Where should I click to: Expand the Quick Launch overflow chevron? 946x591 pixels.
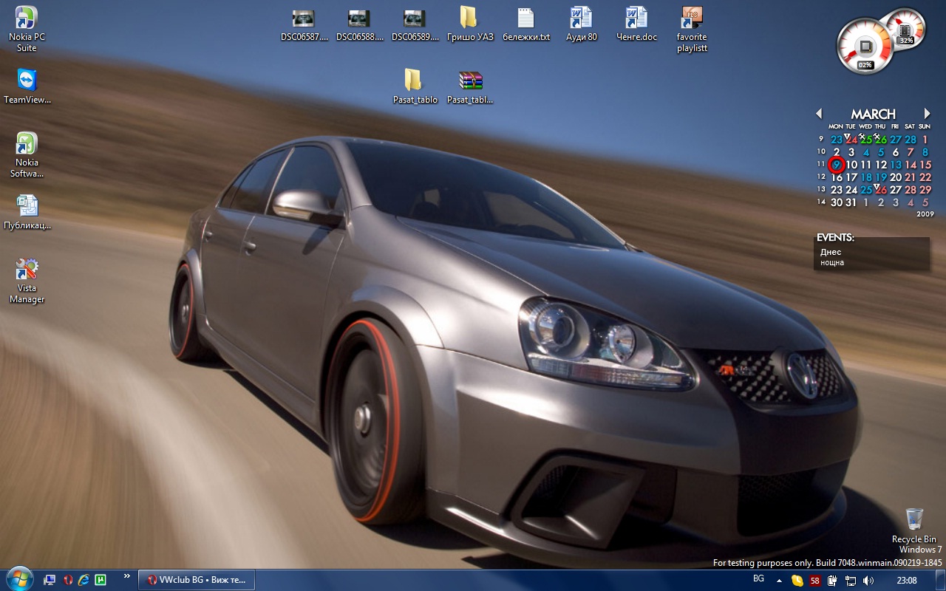[x=126, y=576]
